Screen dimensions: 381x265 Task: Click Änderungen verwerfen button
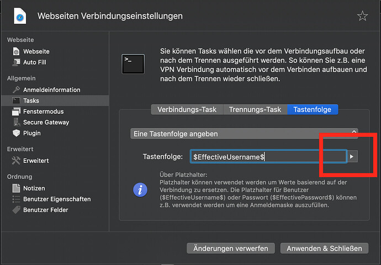tap(231, 248)
